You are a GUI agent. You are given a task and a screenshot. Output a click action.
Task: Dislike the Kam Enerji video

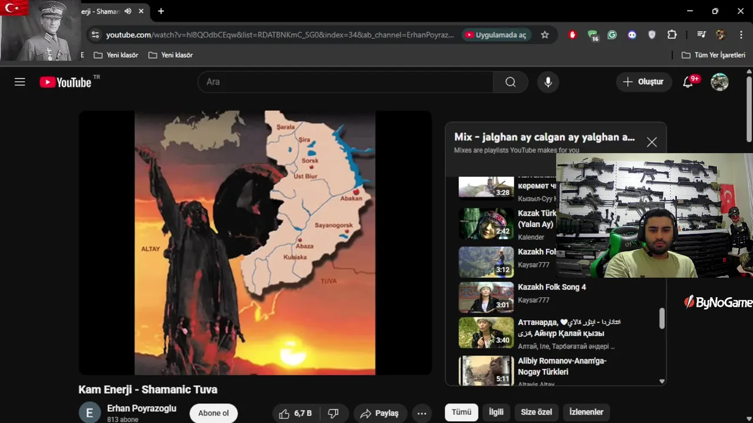(x=333, y=413)
